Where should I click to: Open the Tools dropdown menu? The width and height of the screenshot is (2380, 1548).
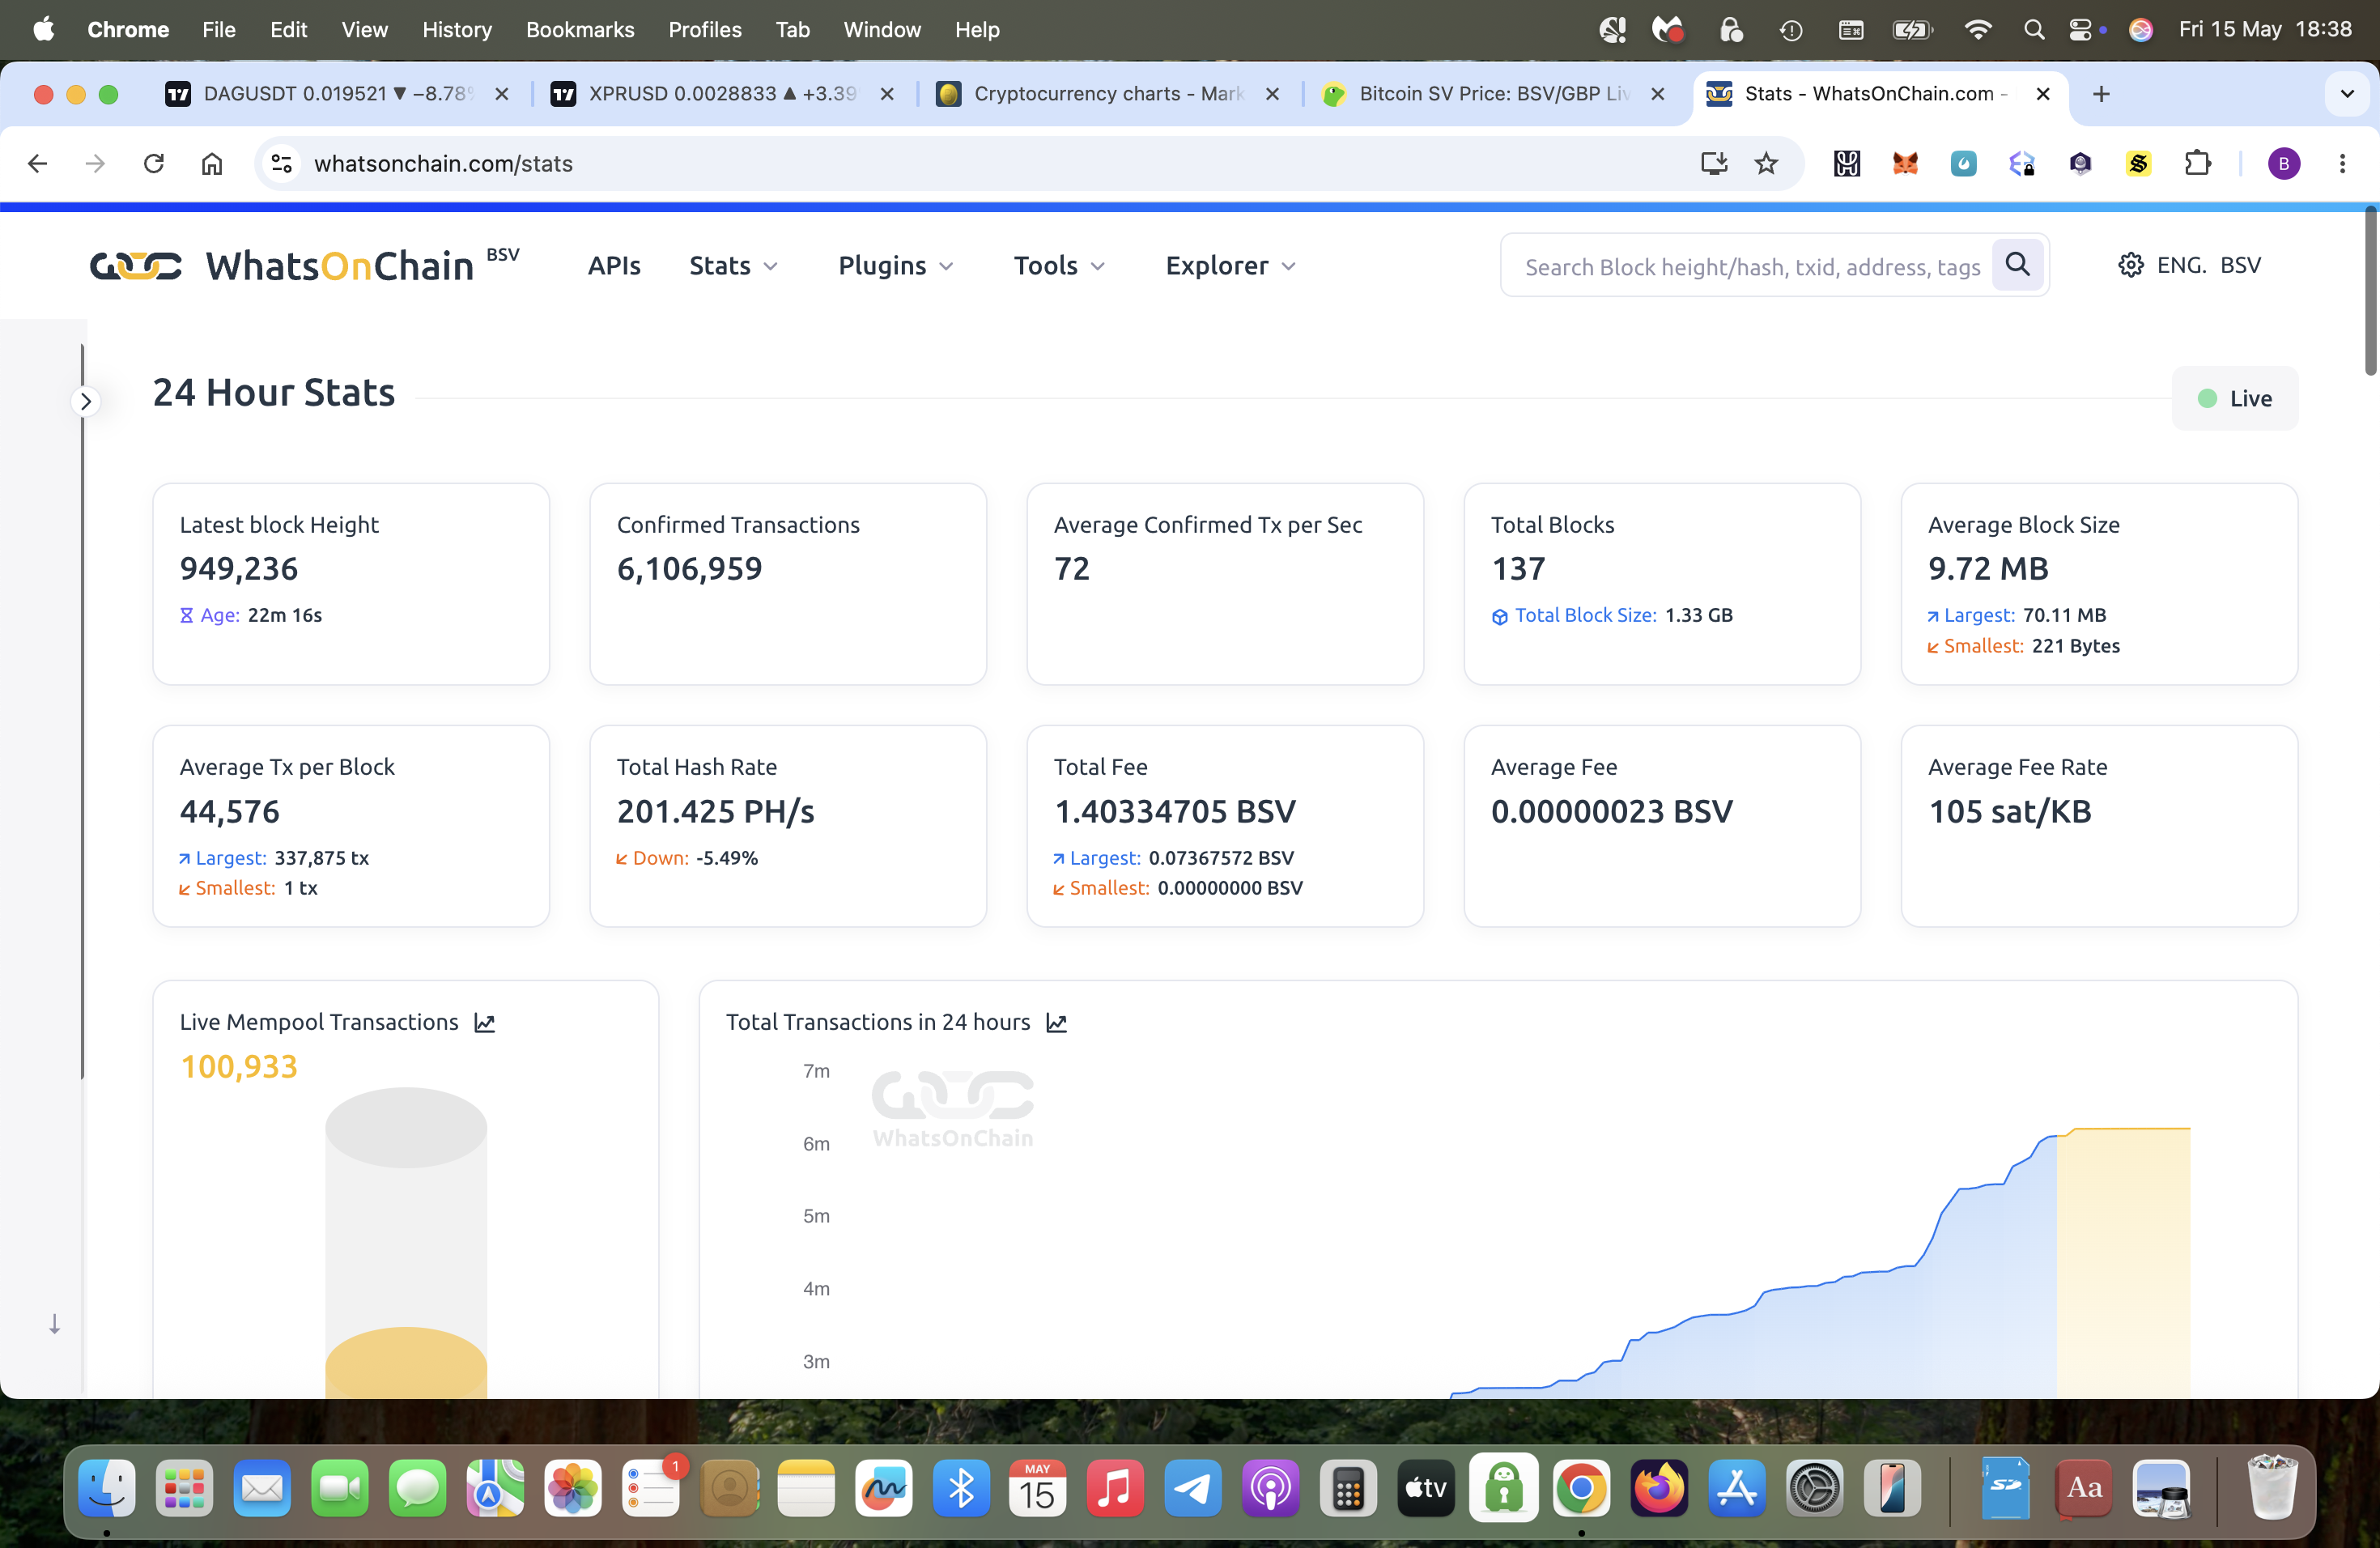(1059, 265)
